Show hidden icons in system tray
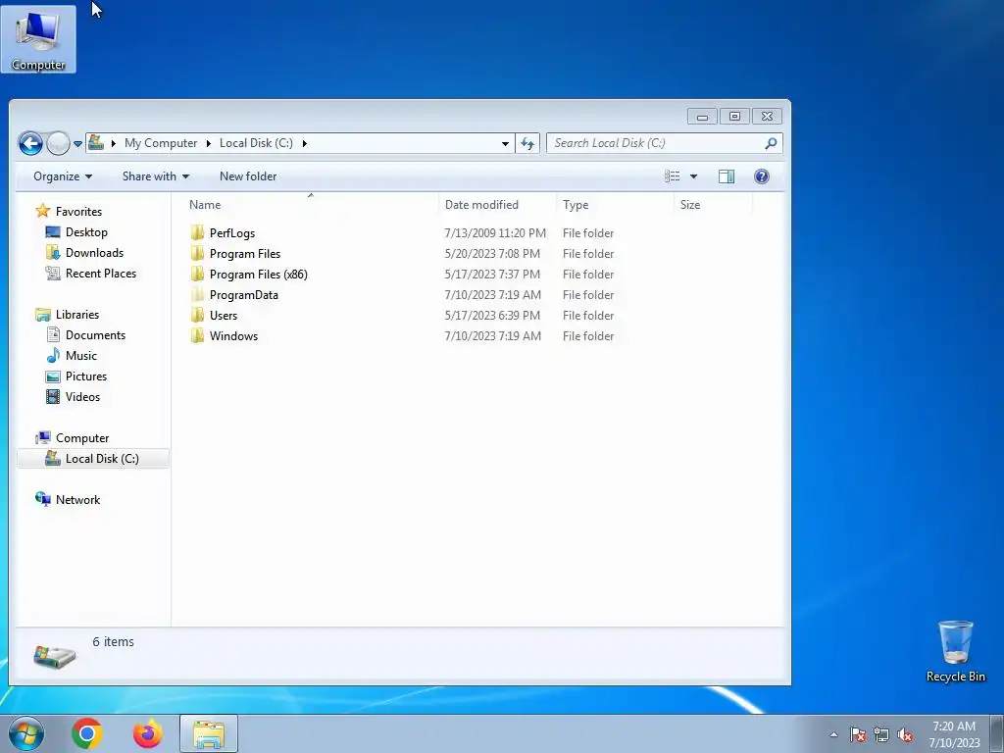The height and width of the screenshot is (753, 1004). [833, 734]
